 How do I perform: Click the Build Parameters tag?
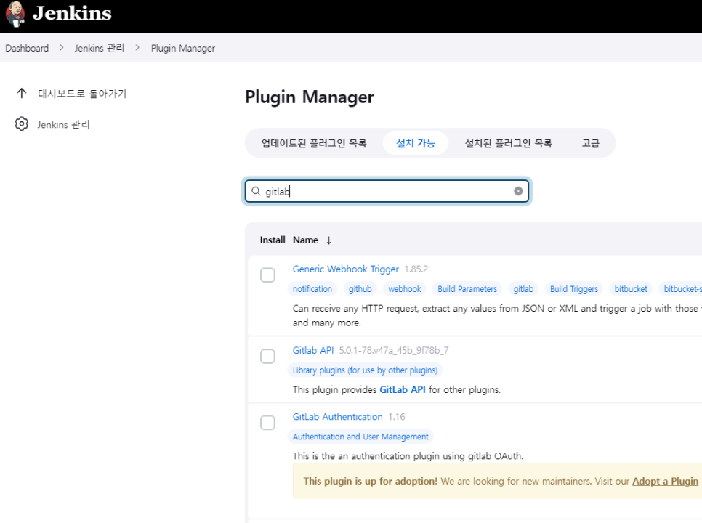[467, 289]
